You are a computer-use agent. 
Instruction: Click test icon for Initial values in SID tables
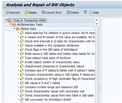22,54
